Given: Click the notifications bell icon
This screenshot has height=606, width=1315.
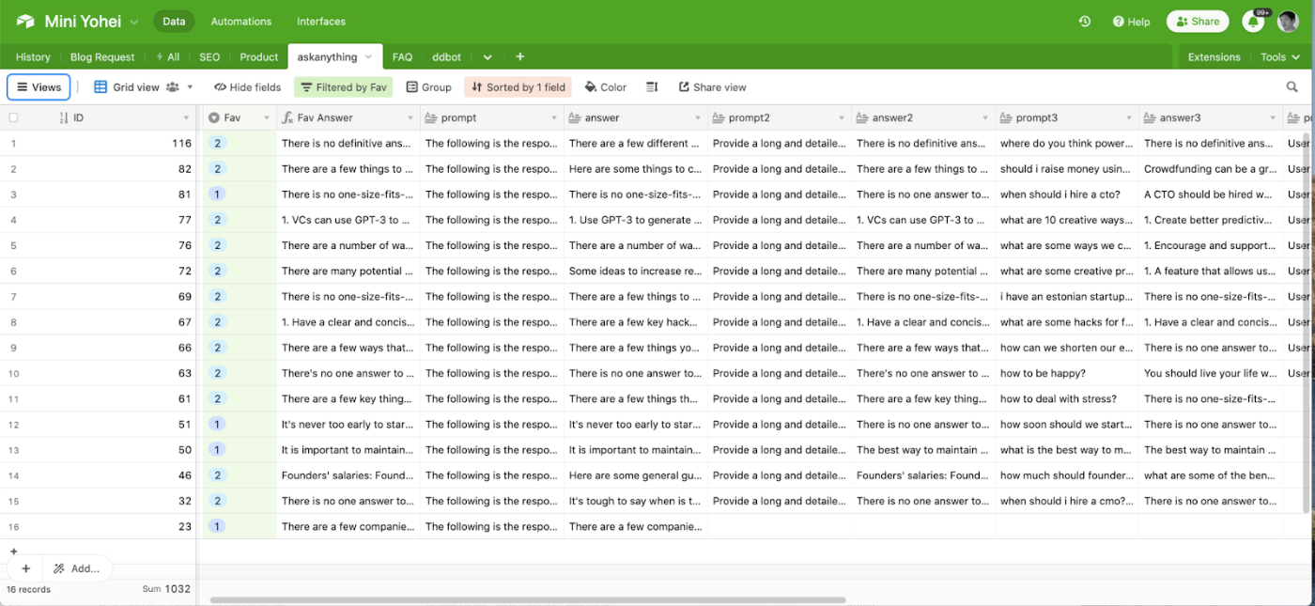Looking at the screenshot, I should [x=1253, y=22].
